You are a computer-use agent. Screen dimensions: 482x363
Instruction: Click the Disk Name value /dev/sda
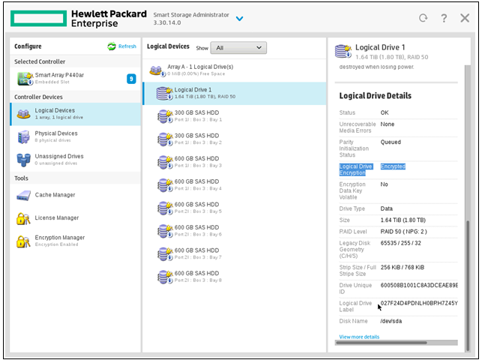coord(391,321)
